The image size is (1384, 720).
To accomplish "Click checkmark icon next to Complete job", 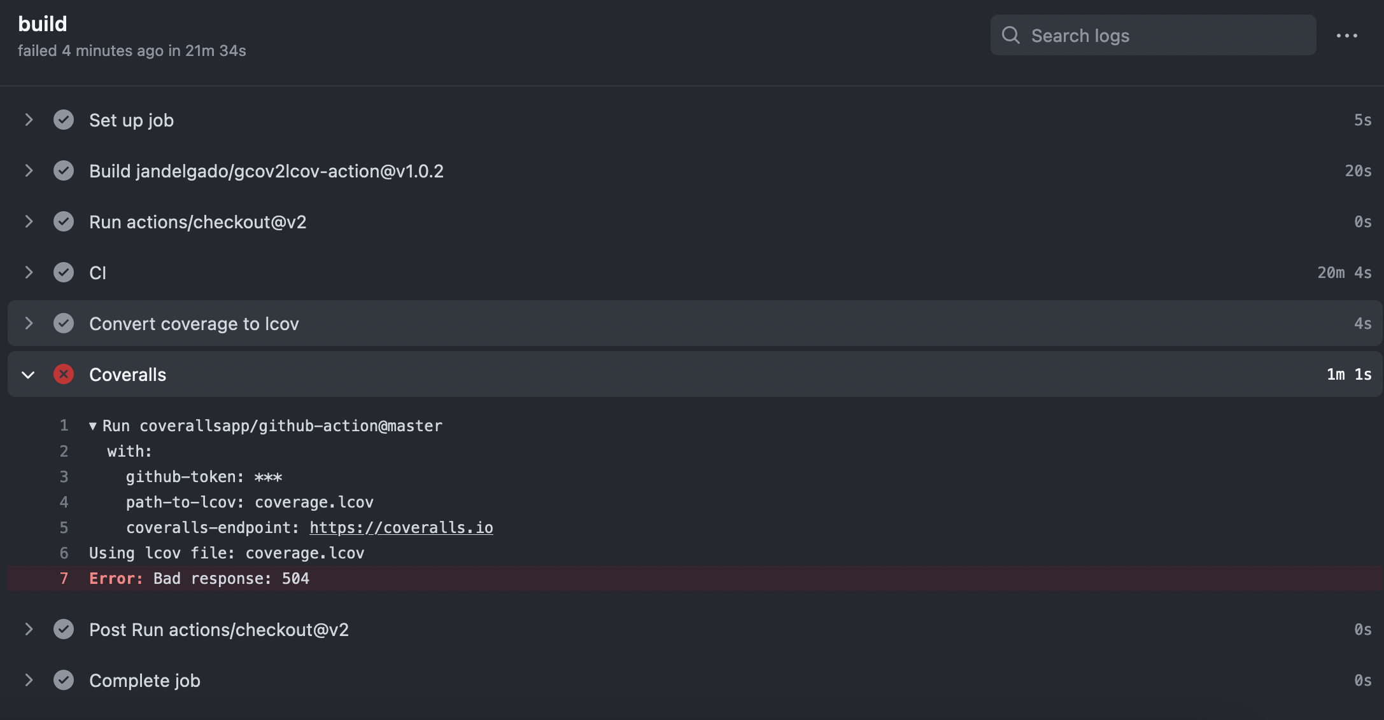I will tap(64, 680).
